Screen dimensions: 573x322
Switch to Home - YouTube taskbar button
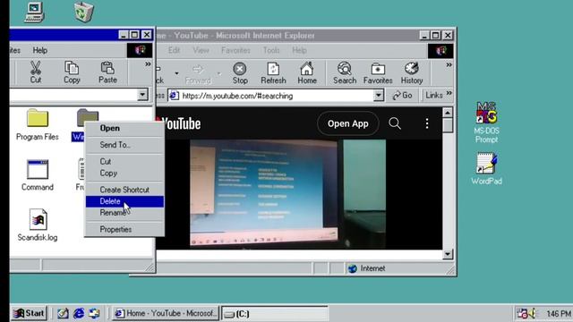click(166, 313)
